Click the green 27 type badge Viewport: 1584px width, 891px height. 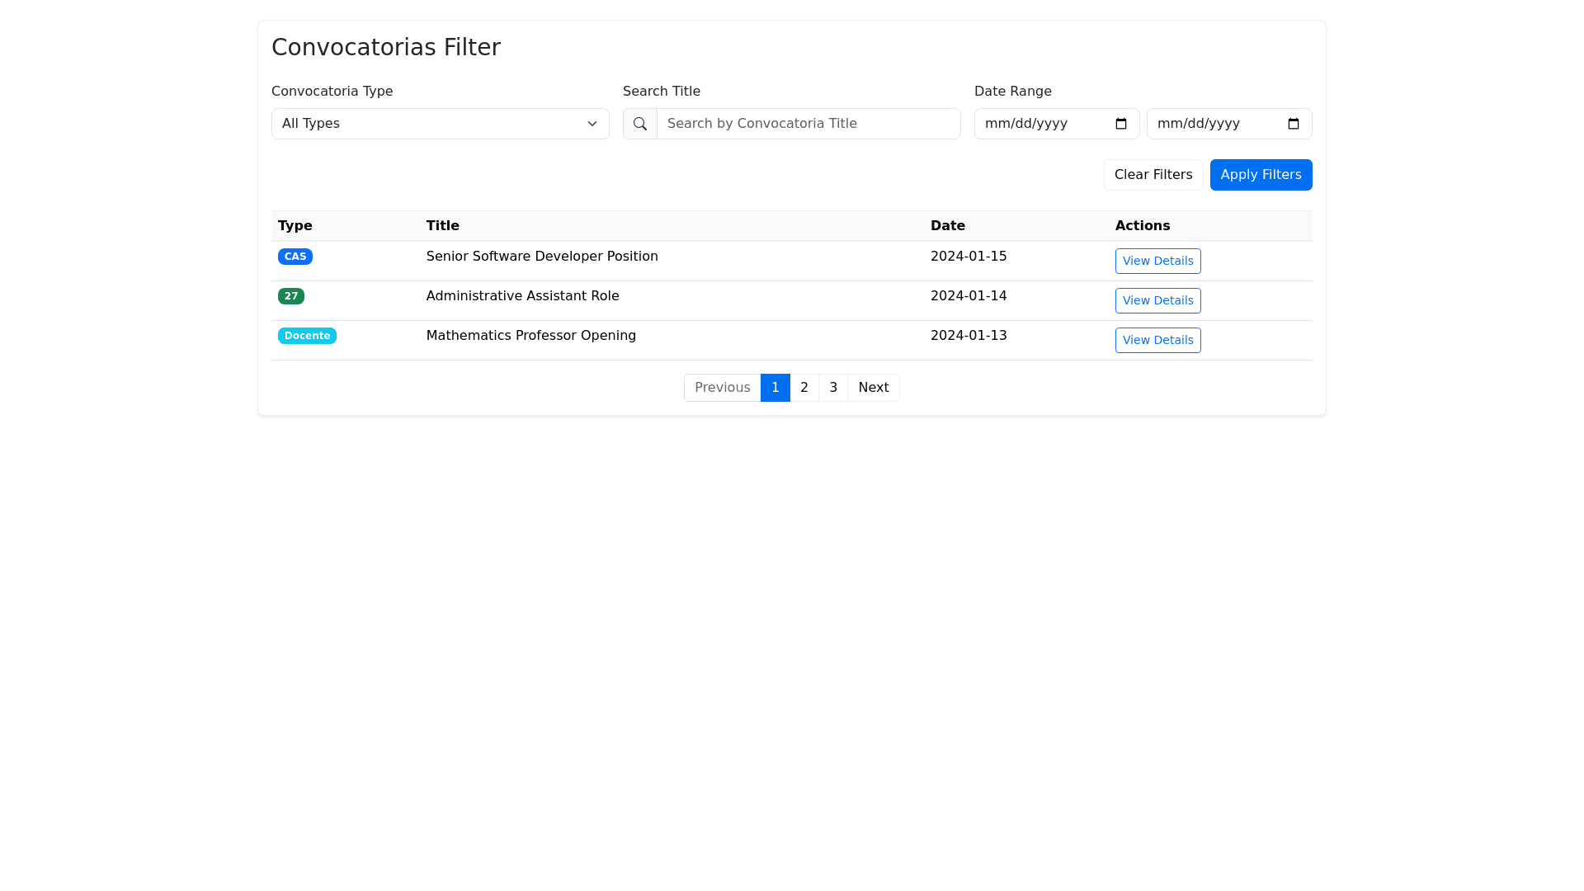290,296
